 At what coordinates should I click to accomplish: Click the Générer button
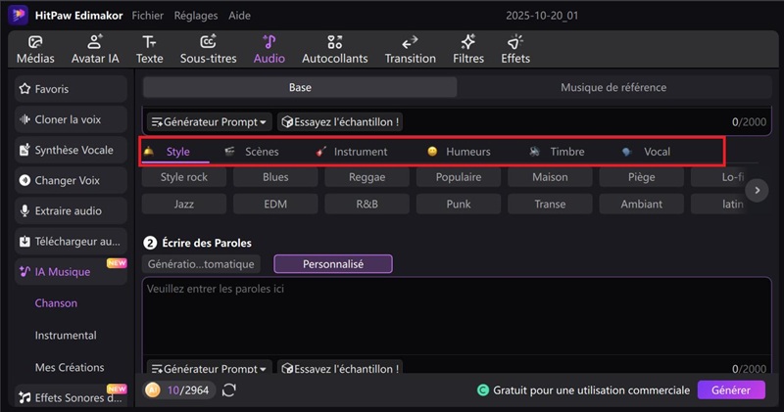click(730, 390)
